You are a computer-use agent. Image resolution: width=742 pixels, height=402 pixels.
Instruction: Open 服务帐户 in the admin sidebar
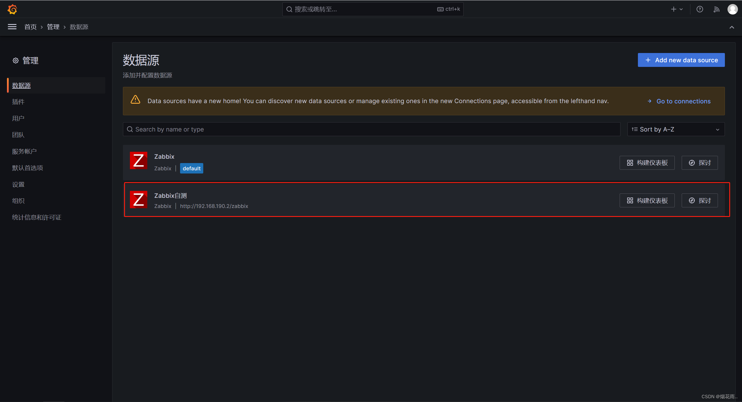24,151
